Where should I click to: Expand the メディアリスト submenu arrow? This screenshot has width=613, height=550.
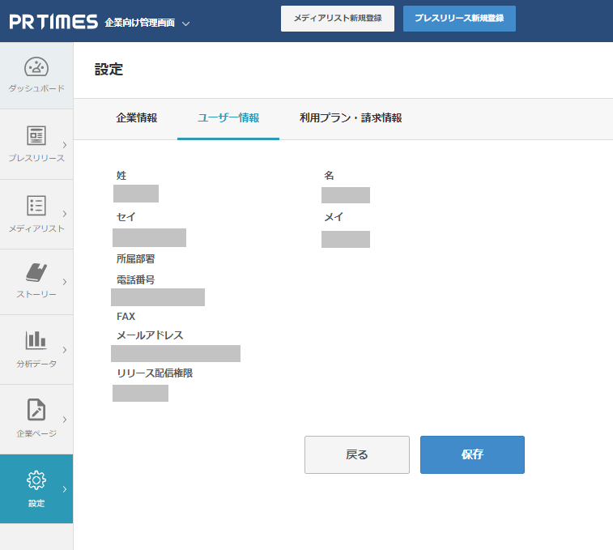pyautogui.click(x=65, y=214)
